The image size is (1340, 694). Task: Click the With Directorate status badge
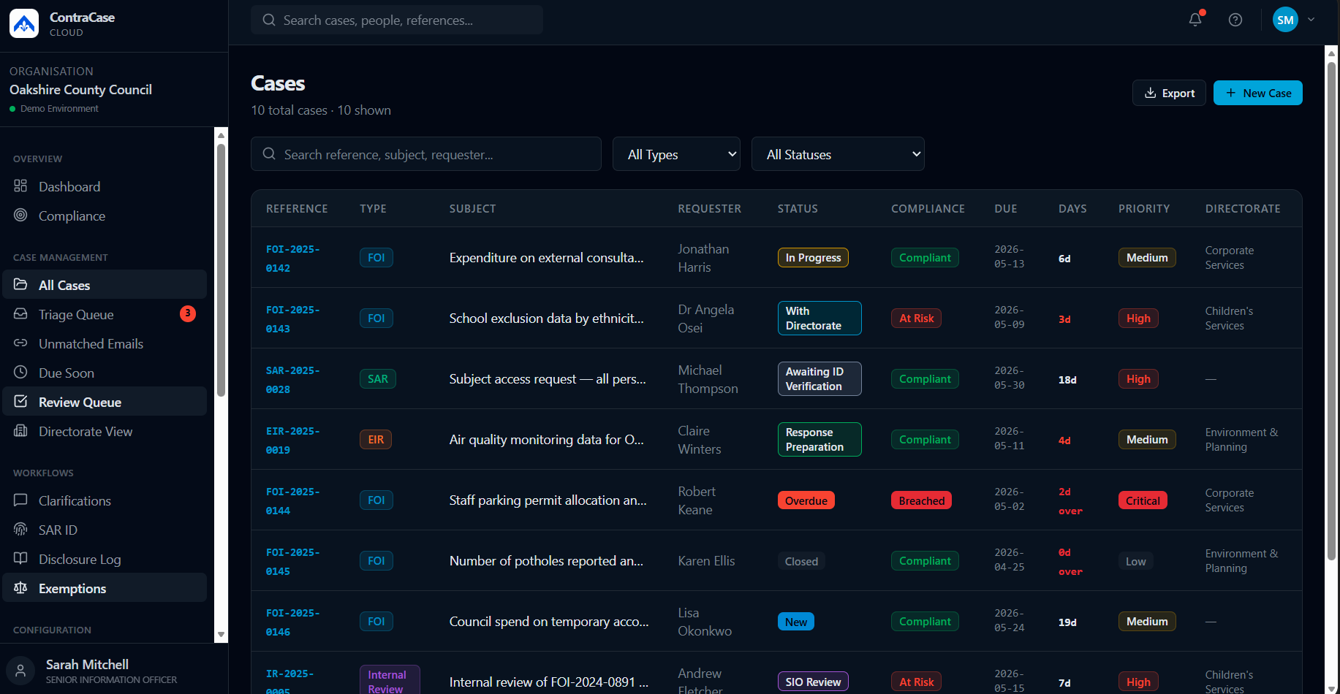(x=819, y=319)
